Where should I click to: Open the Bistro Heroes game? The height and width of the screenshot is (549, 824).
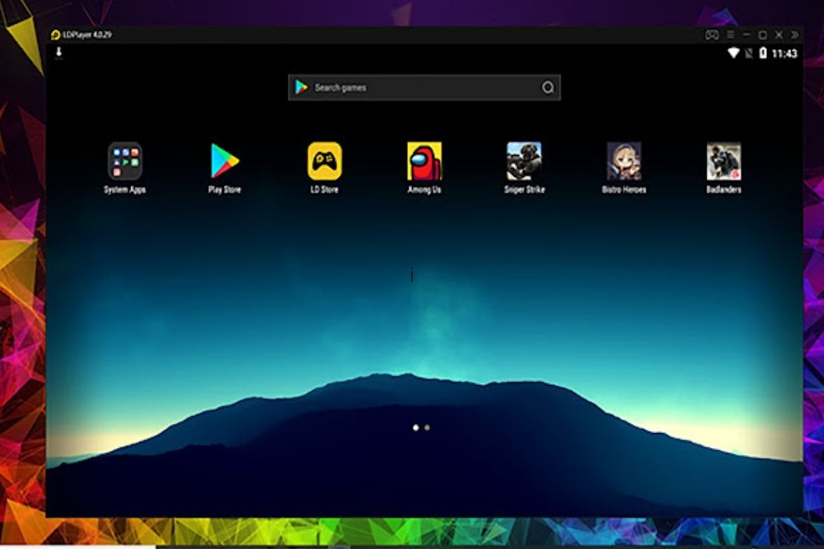[623, 161]
